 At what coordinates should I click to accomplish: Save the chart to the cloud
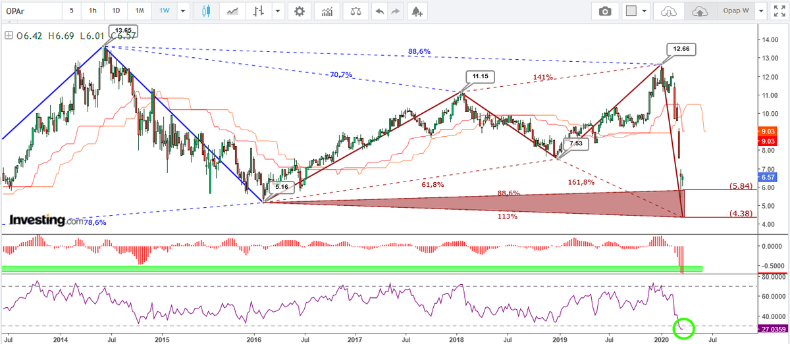[698, 11]
